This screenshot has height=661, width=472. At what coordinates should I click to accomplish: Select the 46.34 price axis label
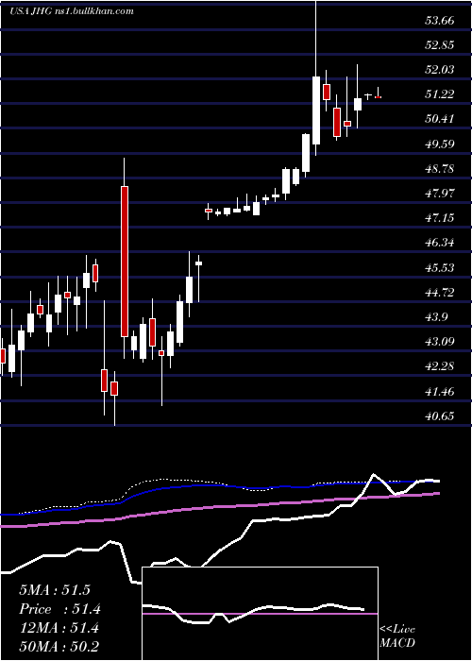point(440,243)
